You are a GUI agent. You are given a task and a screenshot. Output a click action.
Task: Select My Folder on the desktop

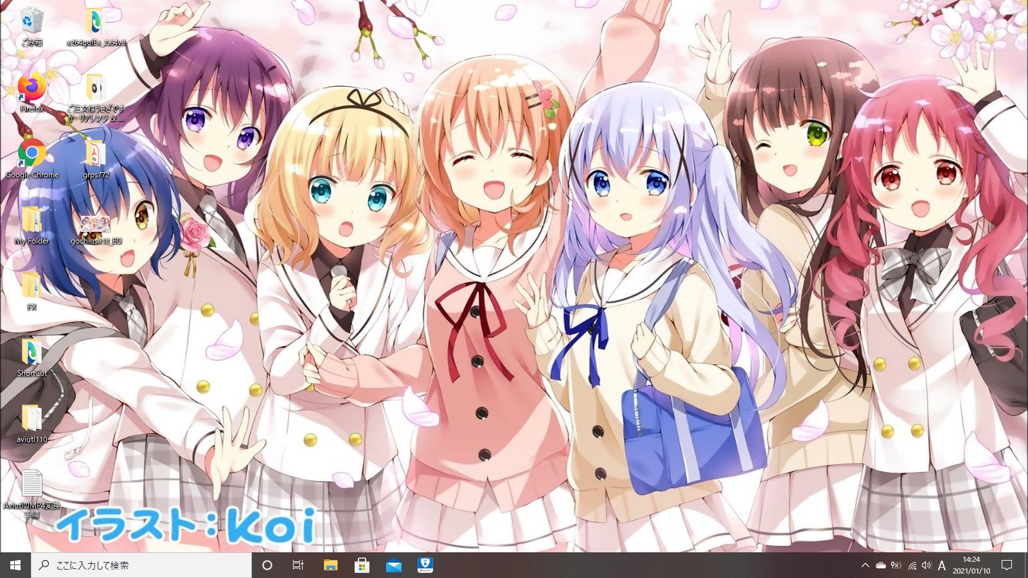click(x=31, y=225)
